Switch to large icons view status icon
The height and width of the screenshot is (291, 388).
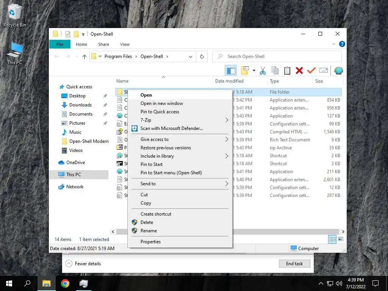[341, 239]
